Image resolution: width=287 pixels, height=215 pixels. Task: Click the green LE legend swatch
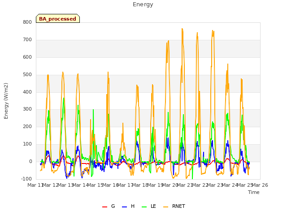(144, 207)
